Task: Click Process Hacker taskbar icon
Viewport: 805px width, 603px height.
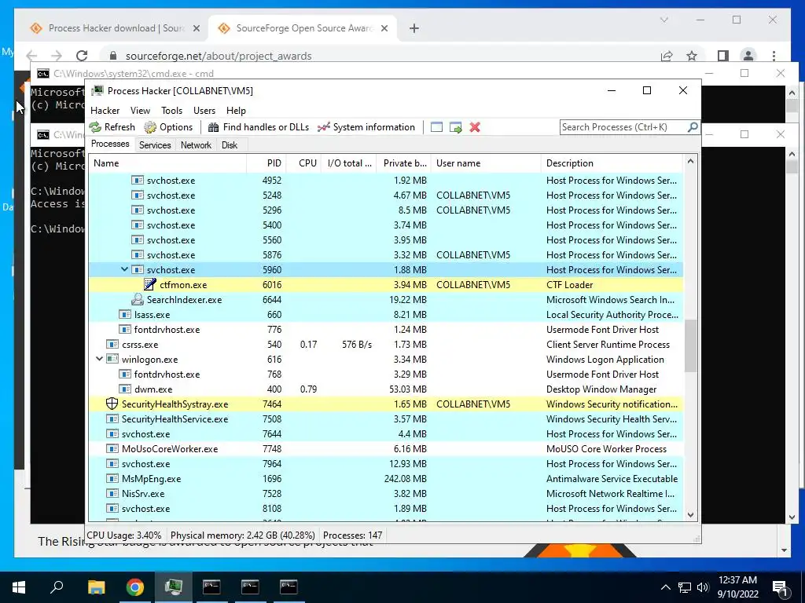Action: (x=174, y=587)
